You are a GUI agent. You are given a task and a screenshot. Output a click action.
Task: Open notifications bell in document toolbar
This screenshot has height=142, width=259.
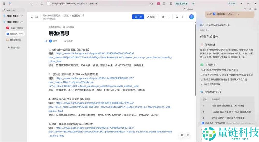point(163,17)
